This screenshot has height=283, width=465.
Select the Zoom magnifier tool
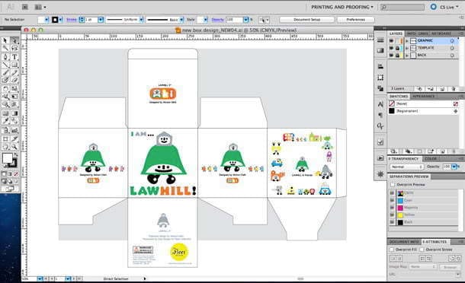point(14,147)
